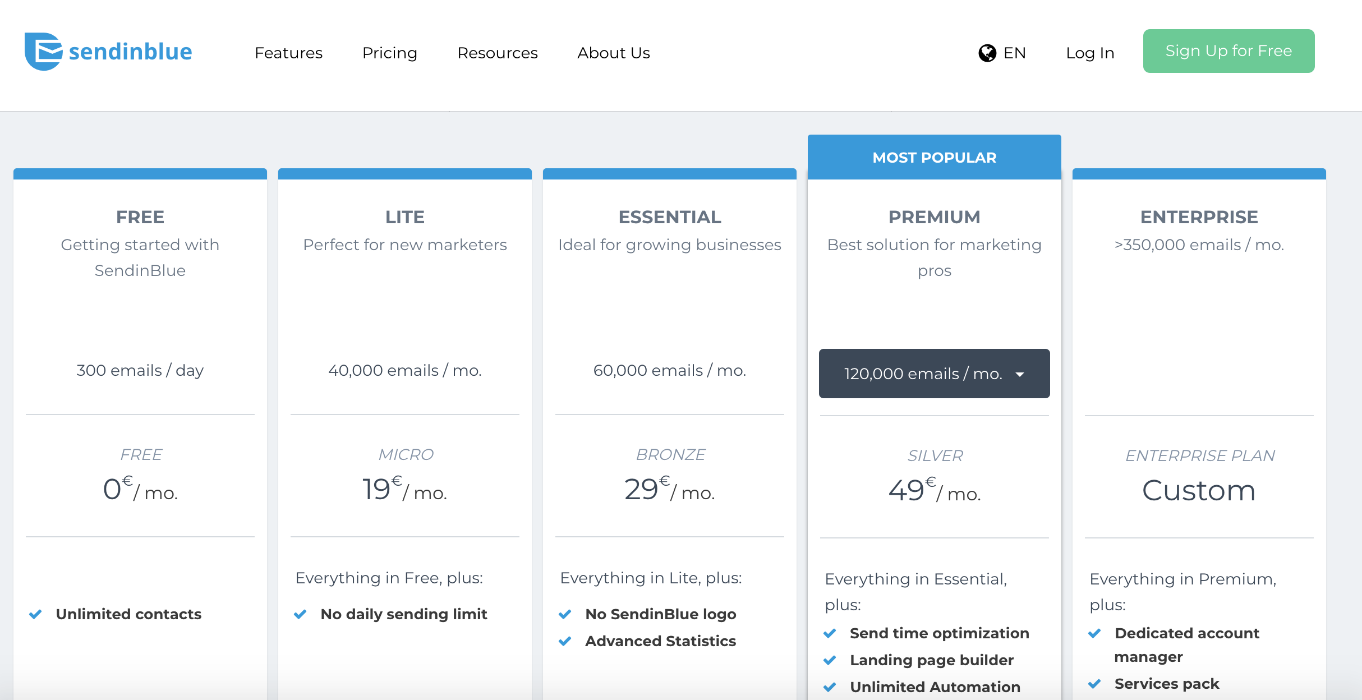Click checkmark beside No SendinBlue logo
This screenshot has height=700, width=1362.
(x=565, y=614)
